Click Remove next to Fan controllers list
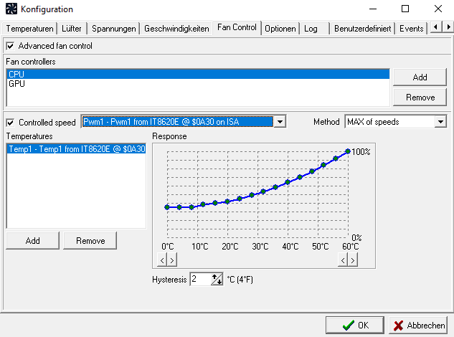The height and width of the screenshot is (337, 454). [x=420, y=98]
